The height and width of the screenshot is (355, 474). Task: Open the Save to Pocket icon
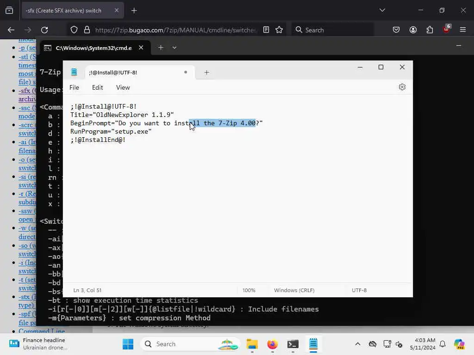pos(396,30)
